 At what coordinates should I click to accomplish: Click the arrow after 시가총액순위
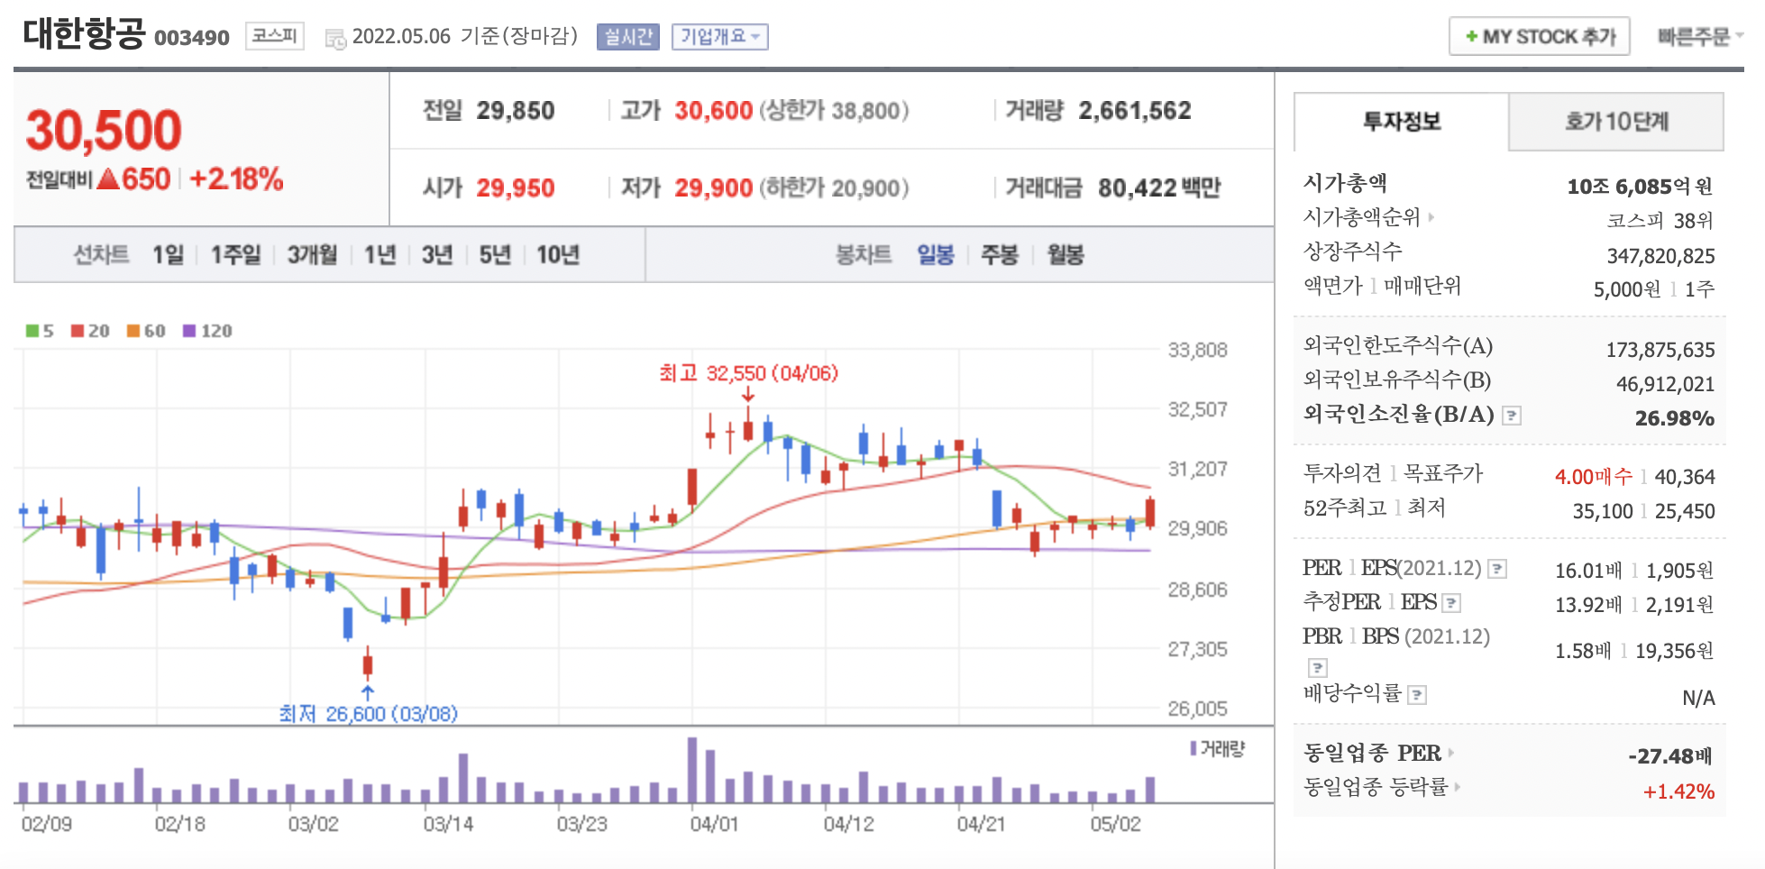[x=1431, y=217]
